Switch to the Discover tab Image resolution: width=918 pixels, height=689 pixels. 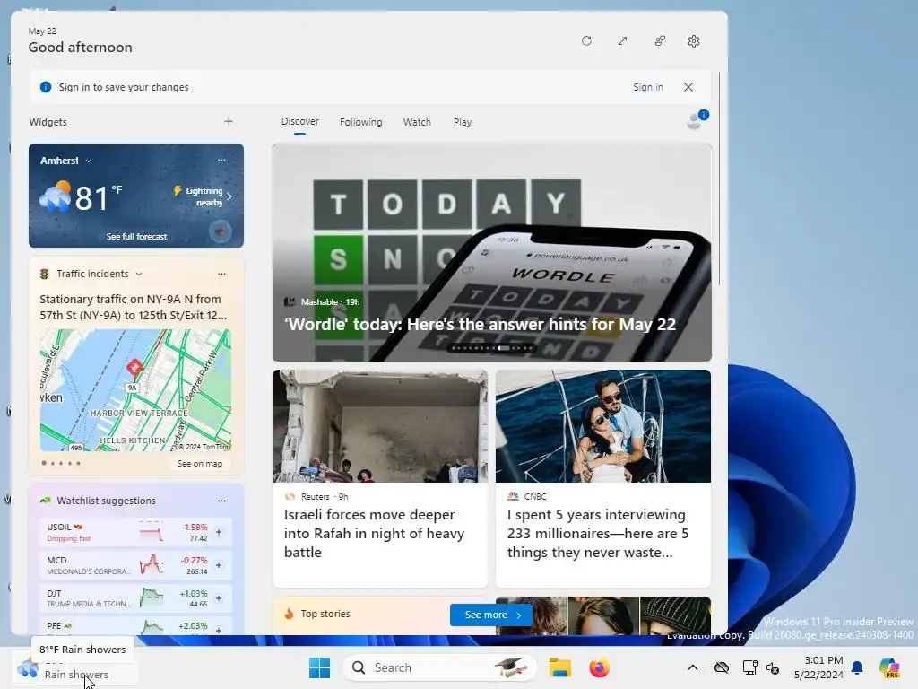pyautogui.click(x=299, y=121)
